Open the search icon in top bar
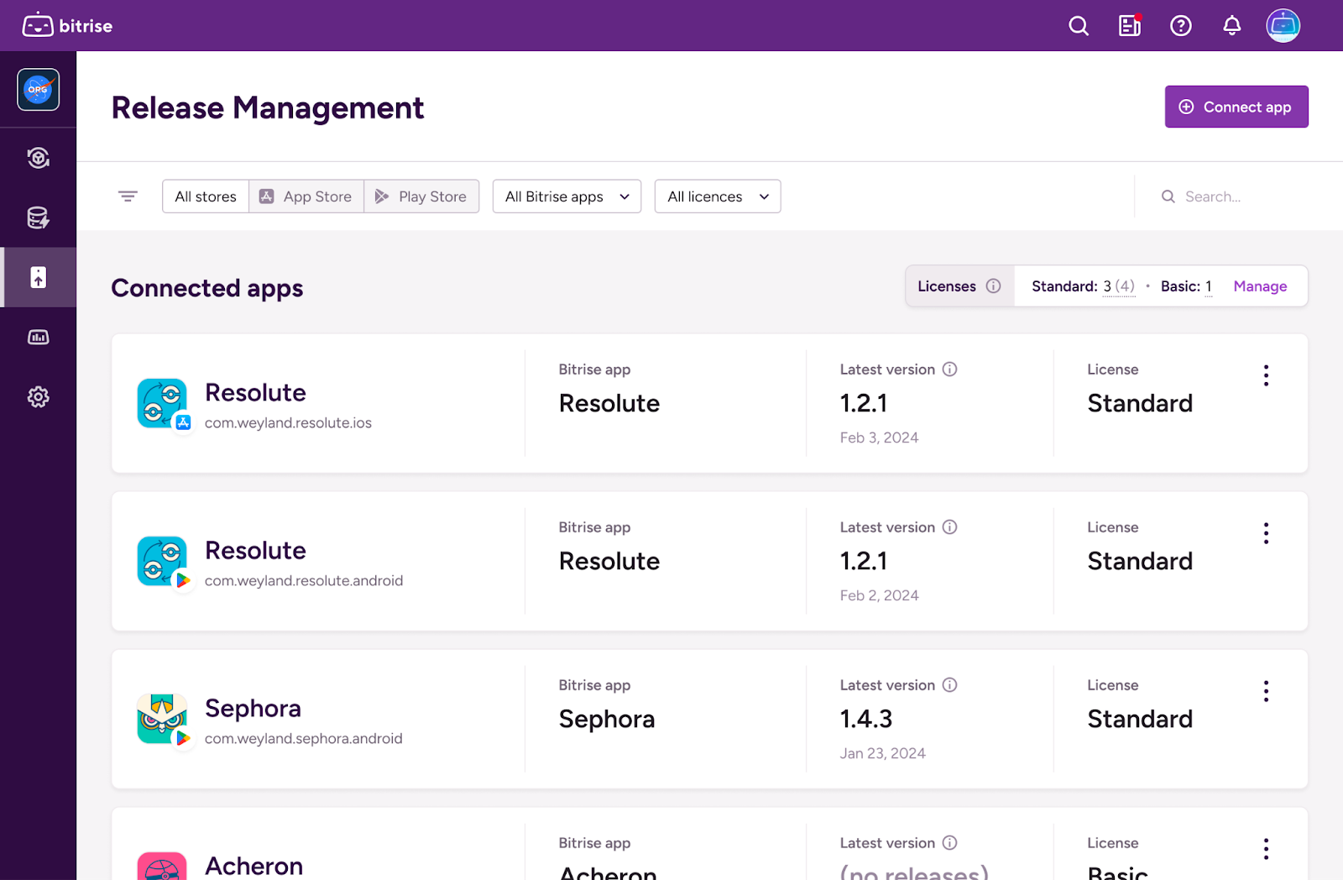 [x=1079, y=26]
